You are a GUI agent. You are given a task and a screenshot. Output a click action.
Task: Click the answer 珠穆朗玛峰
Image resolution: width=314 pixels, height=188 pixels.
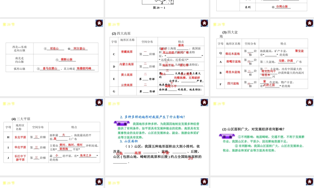pyautogui.click(x=84, y=68)
